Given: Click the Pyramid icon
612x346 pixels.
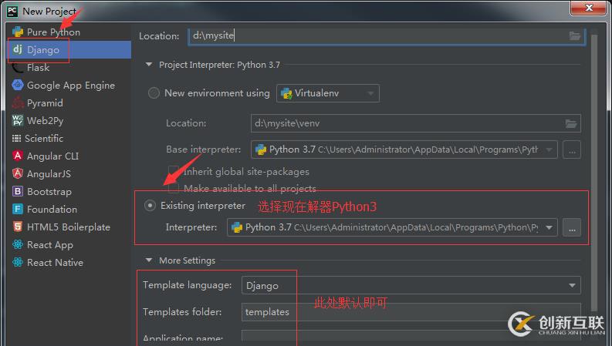Looking at the screenshot, I should (18, 102).
